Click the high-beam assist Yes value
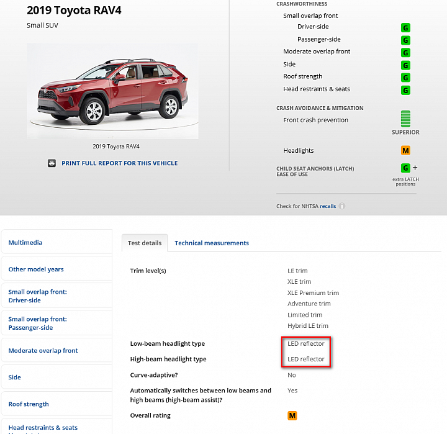Screen dimensions: 447x434 292,391
